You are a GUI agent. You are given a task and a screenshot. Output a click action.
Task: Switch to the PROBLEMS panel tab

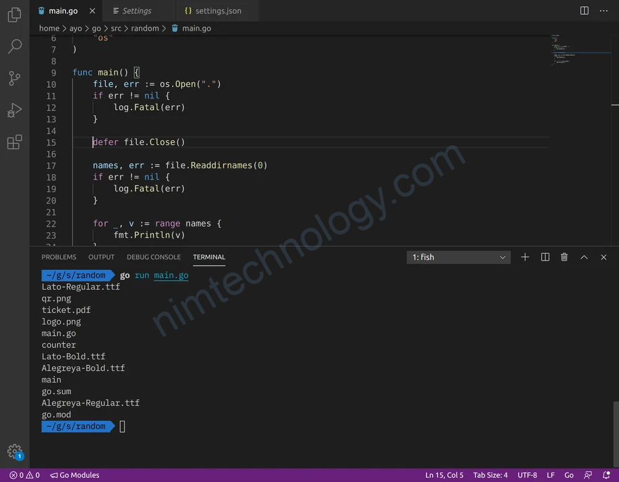click(59, 257)
